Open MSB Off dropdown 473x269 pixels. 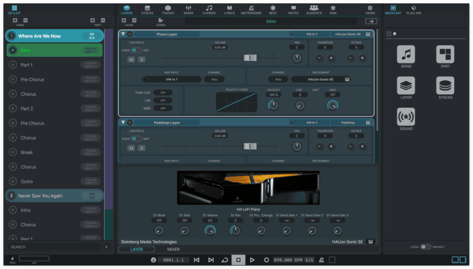coord(163,108)
